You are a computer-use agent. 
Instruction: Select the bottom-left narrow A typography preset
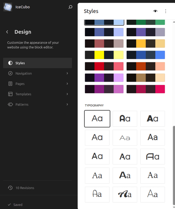click(97, 195)
